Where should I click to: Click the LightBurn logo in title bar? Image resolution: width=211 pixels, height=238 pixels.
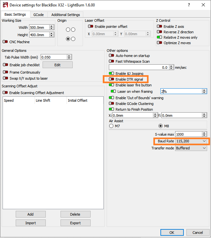click(5, 5)
